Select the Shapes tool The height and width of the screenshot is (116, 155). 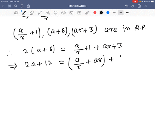click(47, 13)
